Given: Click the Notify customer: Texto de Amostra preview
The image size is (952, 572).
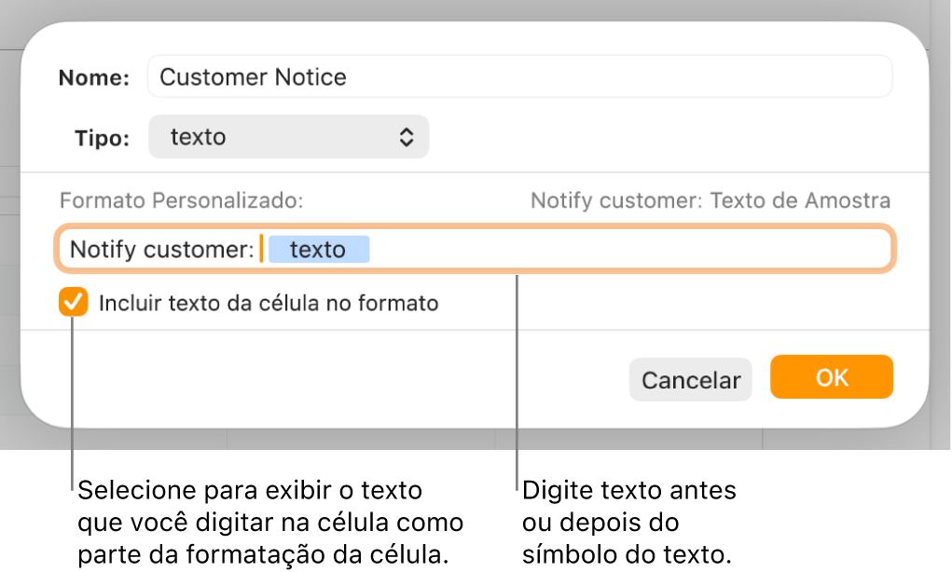Looking at the screenshot, I should (711, 200).
